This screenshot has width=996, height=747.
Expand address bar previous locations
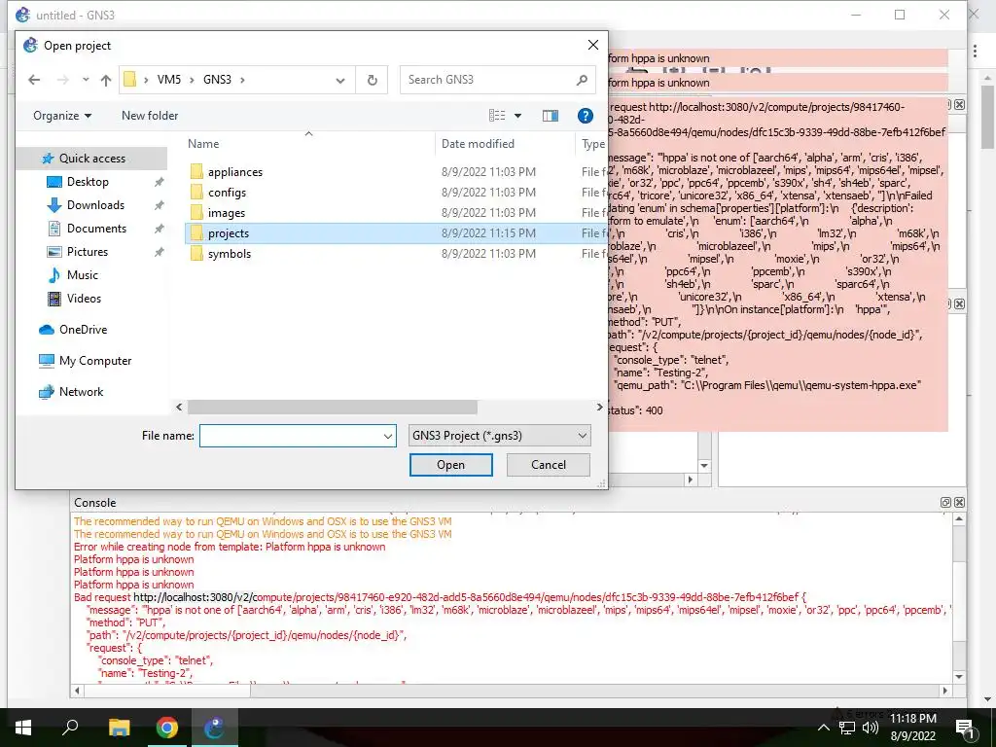[x=340, y=81]
